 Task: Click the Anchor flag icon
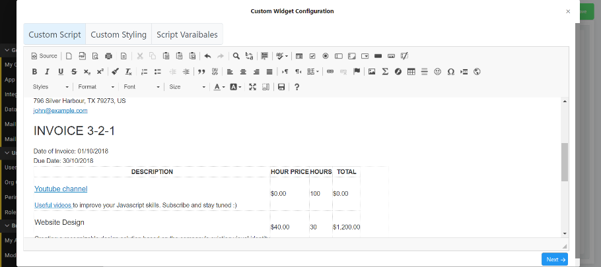357,71
